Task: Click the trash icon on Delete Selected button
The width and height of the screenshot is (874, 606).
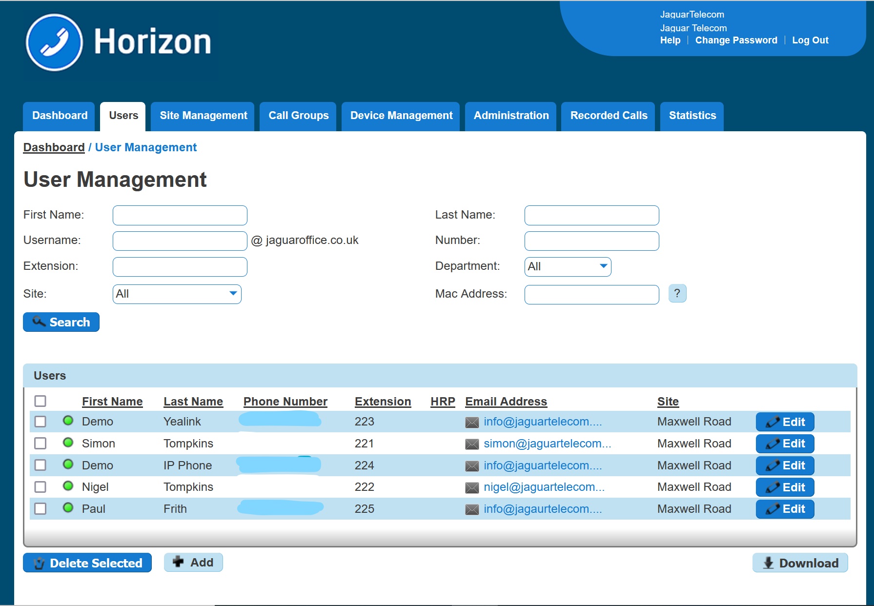Action: coord(39,563)
